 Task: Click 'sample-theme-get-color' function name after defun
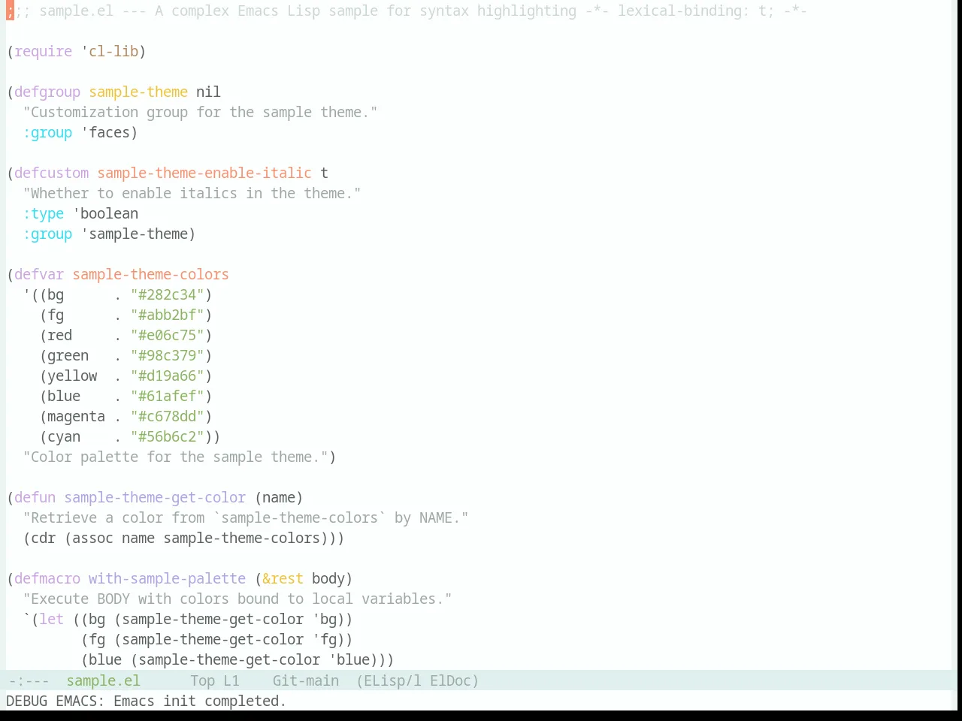(x=155, y=497)
